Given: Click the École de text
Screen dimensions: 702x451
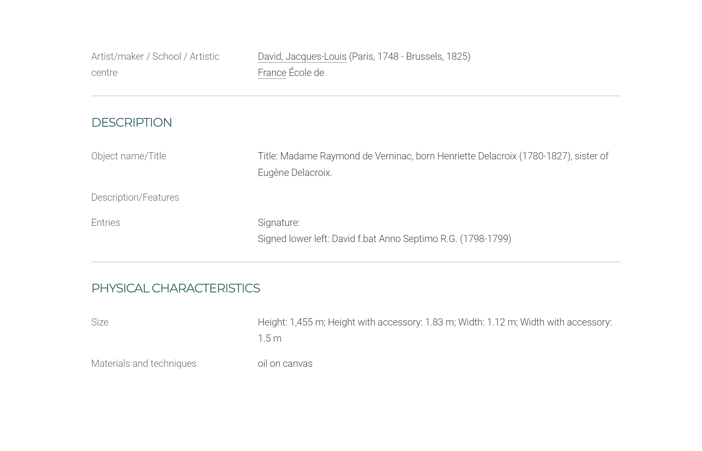Looking at the screenshot, I should (x=306, y=73).
